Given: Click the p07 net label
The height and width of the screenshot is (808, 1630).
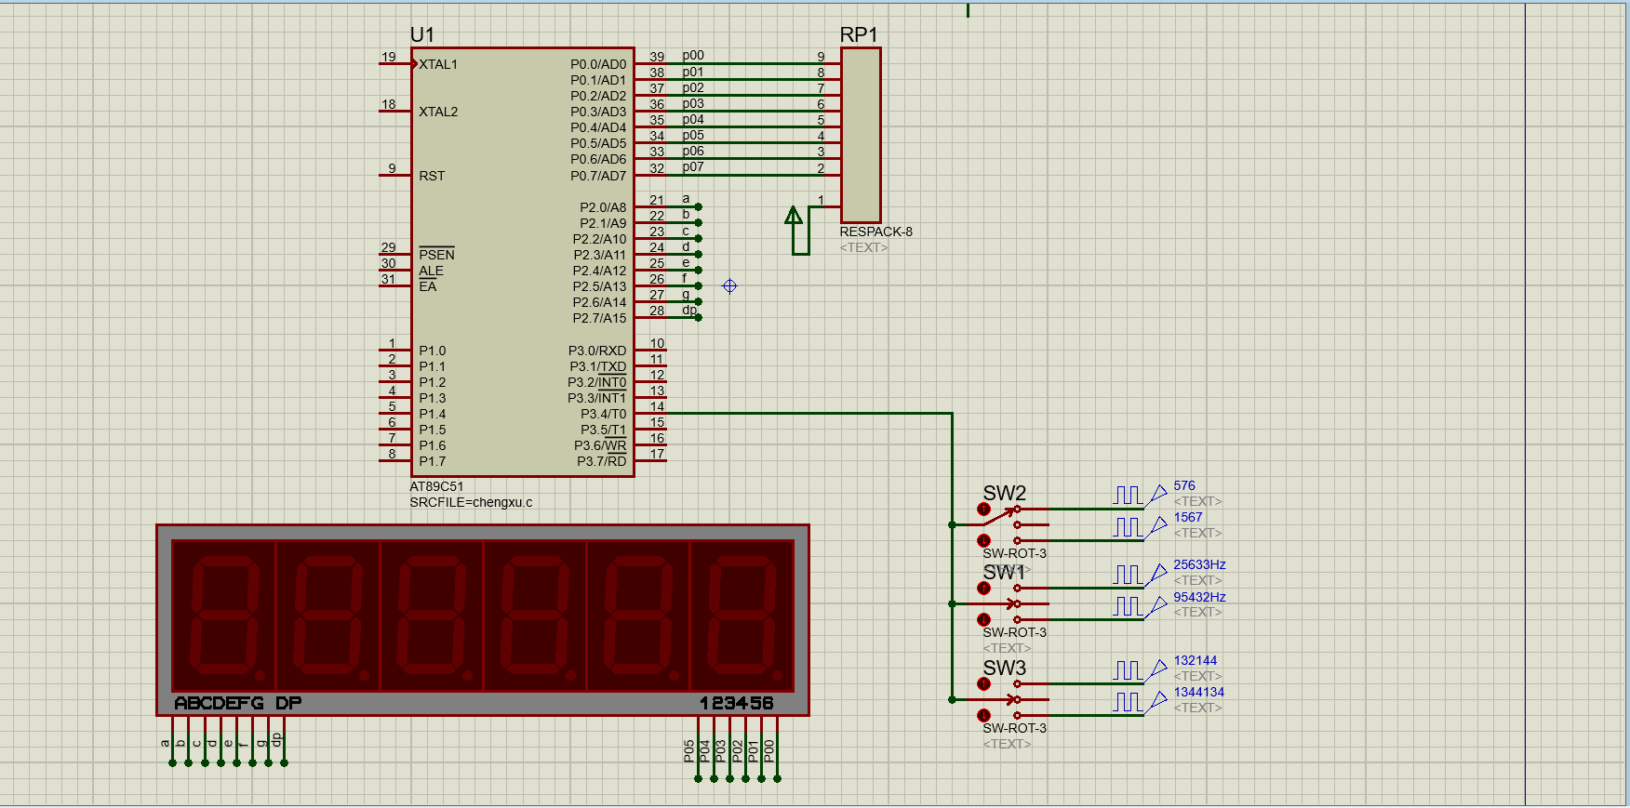Looking at the screenshot, I should [x=693, y=167].
